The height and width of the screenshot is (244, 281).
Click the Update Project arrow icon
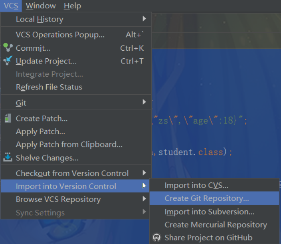pyautogui.click(x=8, y=61)
